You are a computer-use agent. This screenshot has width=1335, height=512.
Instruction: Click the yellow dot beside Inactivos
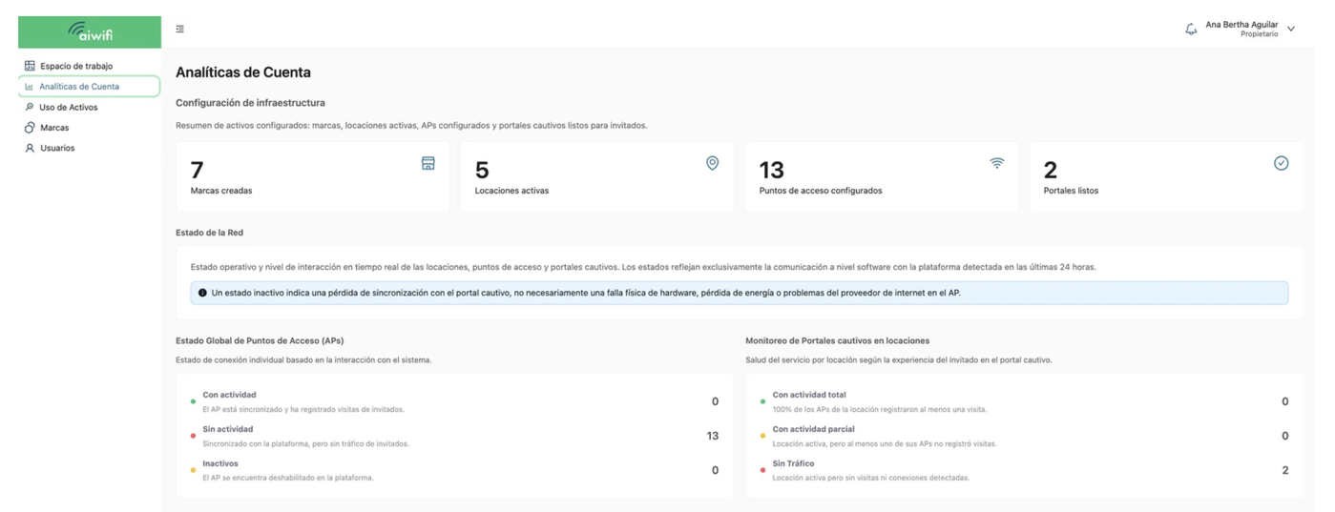click(193, 470)
